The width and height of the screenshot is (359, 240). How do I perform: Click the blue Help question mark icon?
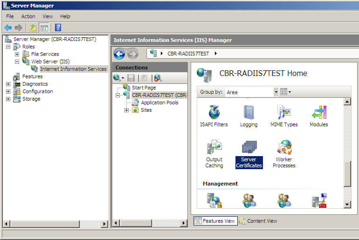point(58,27)
